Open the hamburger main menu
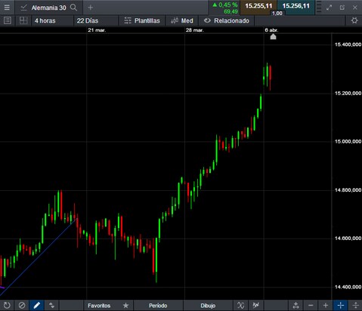 pyautogui.click(x=7, y=8)
